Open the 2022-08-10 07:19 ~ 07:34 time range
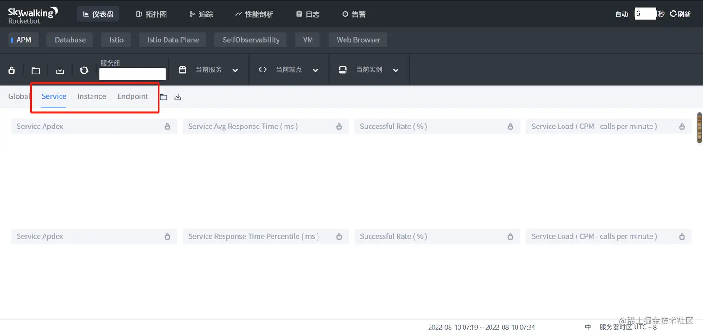 482,327
